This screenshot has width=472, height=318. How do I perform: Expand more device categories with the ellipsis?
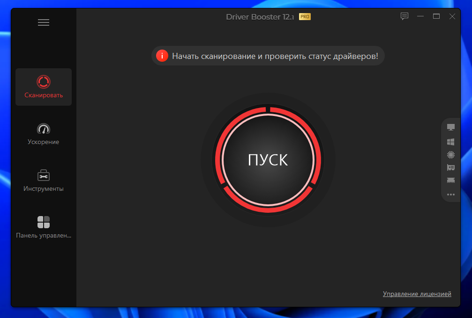coord(450,195)
